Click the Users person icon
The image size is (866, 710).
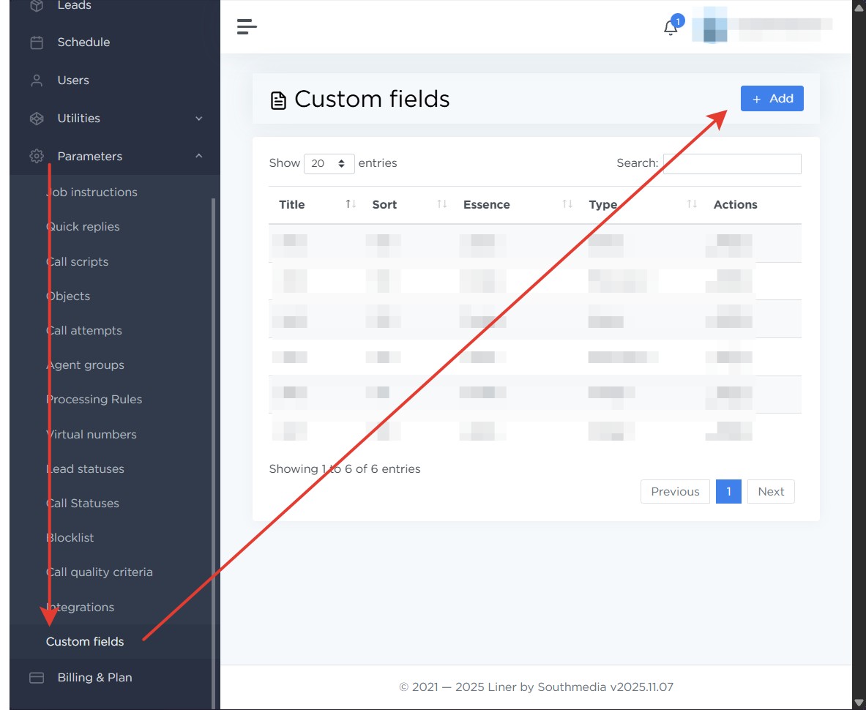pos(37,81)
